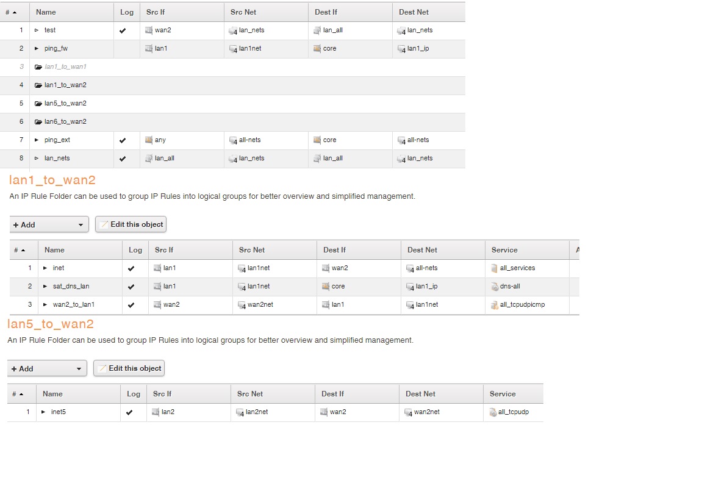Open the Add dropdown under lan5_to_wan2
Screen dimensions: 702x483
tap(48, 368)
